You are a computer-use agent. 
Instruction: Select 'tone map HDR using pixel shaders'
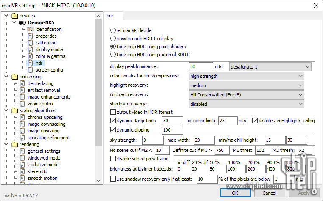(113, 47)
